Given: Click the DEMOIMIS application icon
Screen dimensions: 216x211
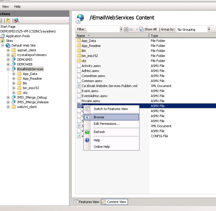Looking at the screenshot, I should [14, 60].
